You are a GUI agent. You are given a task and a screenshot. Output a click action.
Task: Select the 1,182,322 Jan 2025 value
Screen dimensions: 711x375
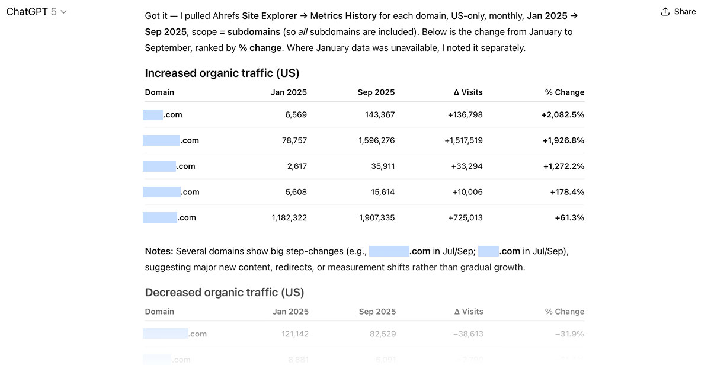289,217
